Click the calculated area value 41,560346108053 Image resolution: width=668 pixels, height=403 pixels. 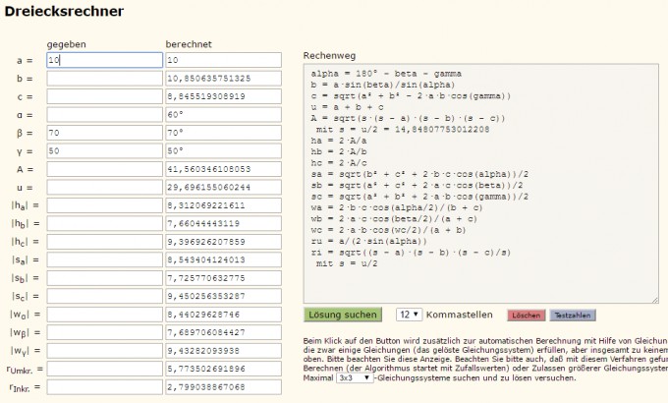[x=223, y=169]
